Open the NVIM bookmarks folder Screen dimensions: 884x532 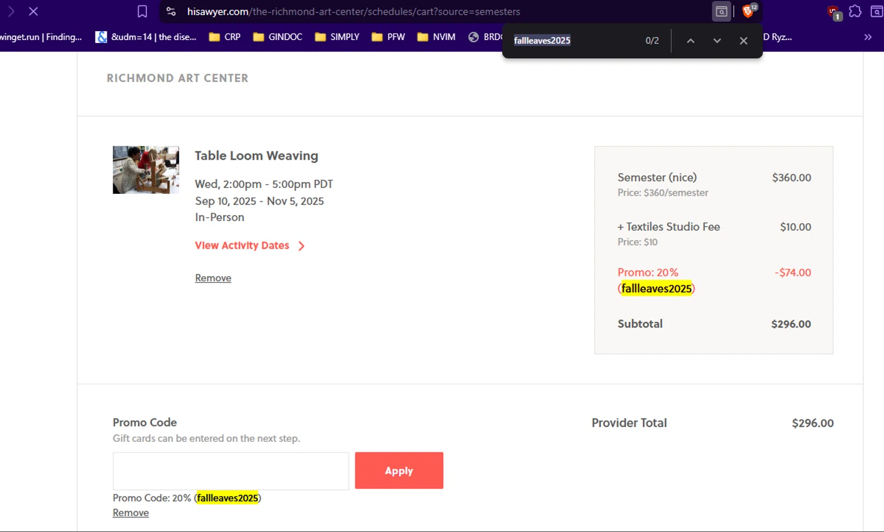click(436, 37)
